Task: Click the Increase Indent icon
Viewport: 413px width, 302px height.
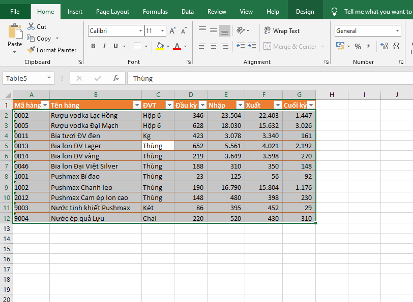Action: pos(252,46)
